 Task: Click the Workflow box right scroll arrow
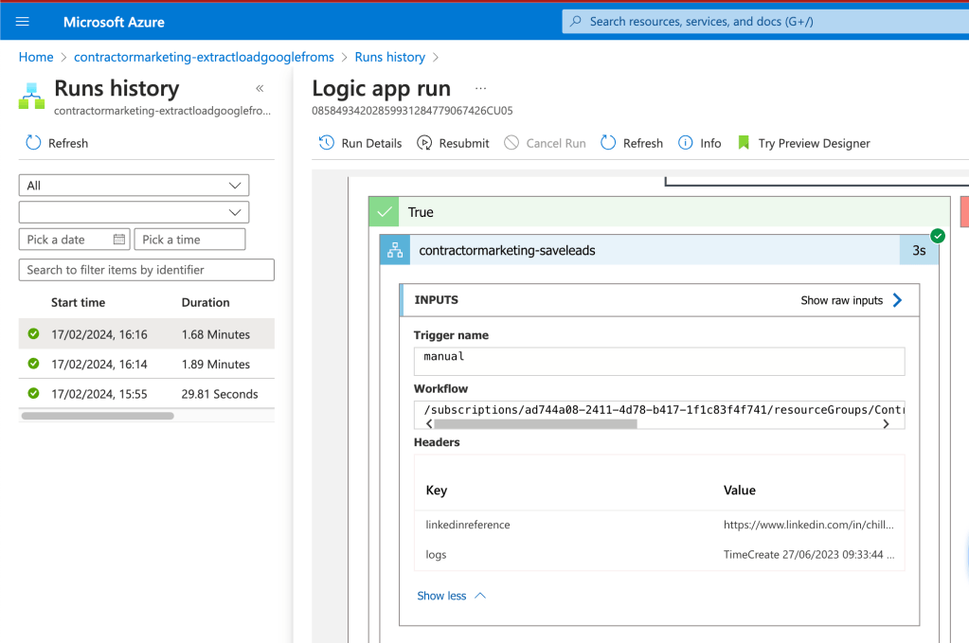point(887,423)
